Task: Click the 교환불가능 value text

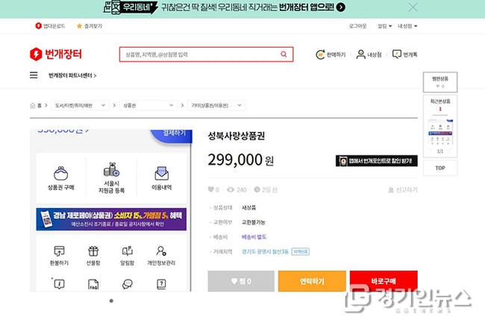Action: coord(254,222)
